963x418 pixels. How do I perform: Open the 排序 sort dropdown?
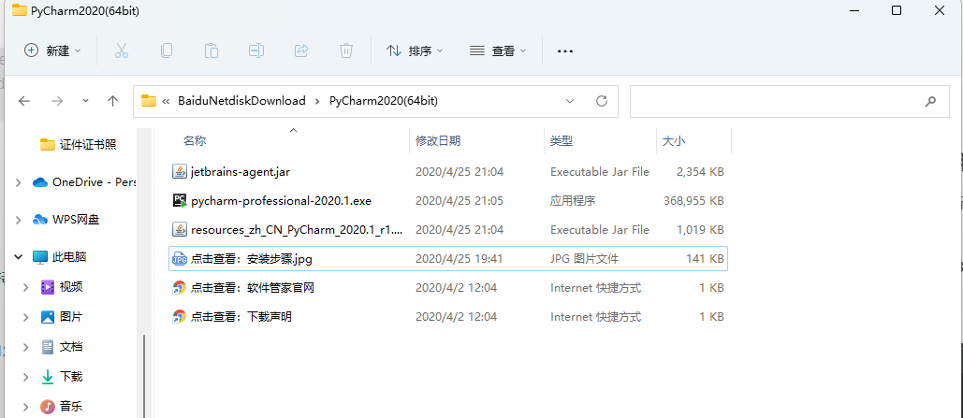pos(415,50)
